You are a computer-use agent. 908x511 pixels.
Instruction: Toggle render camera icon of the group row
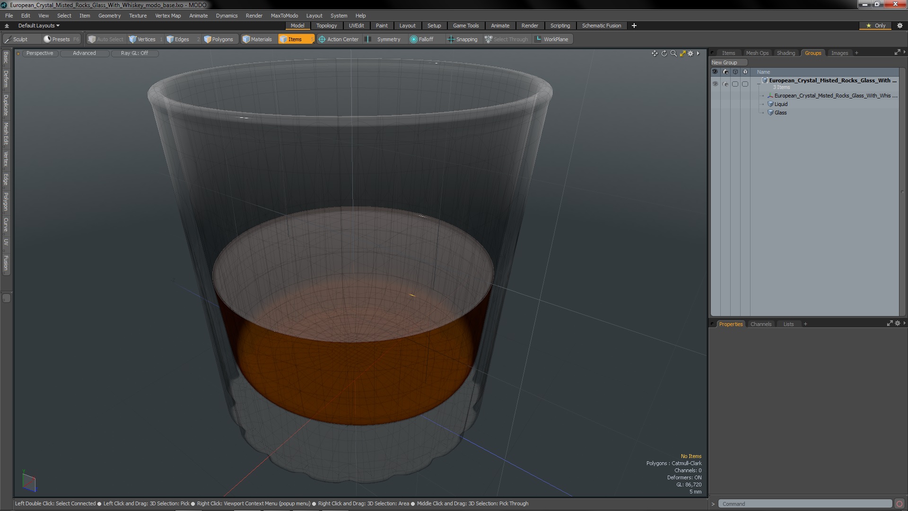pos(725,84)
